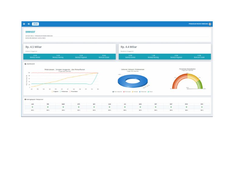Toggle the Pemanfaatan legend series

point(73,91)
